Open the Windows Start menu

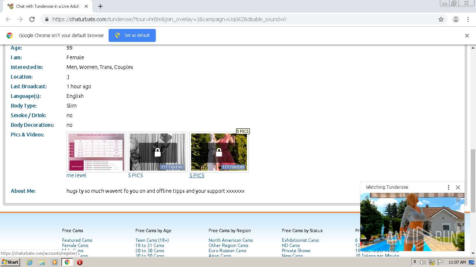tap(10, 262)
